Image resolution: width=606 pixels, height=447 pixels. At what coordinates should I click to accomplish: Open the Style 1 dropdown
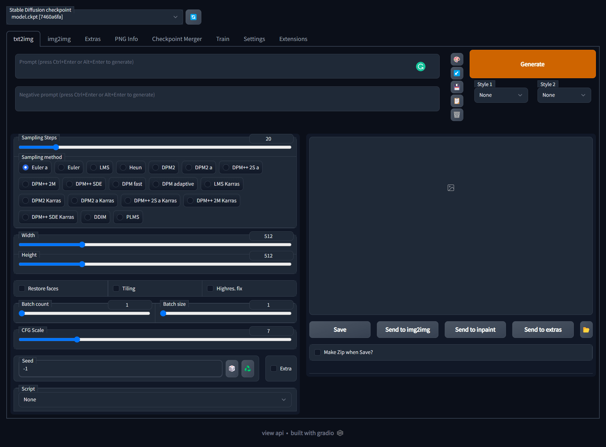pyautogui.click(x=501, y=95)
